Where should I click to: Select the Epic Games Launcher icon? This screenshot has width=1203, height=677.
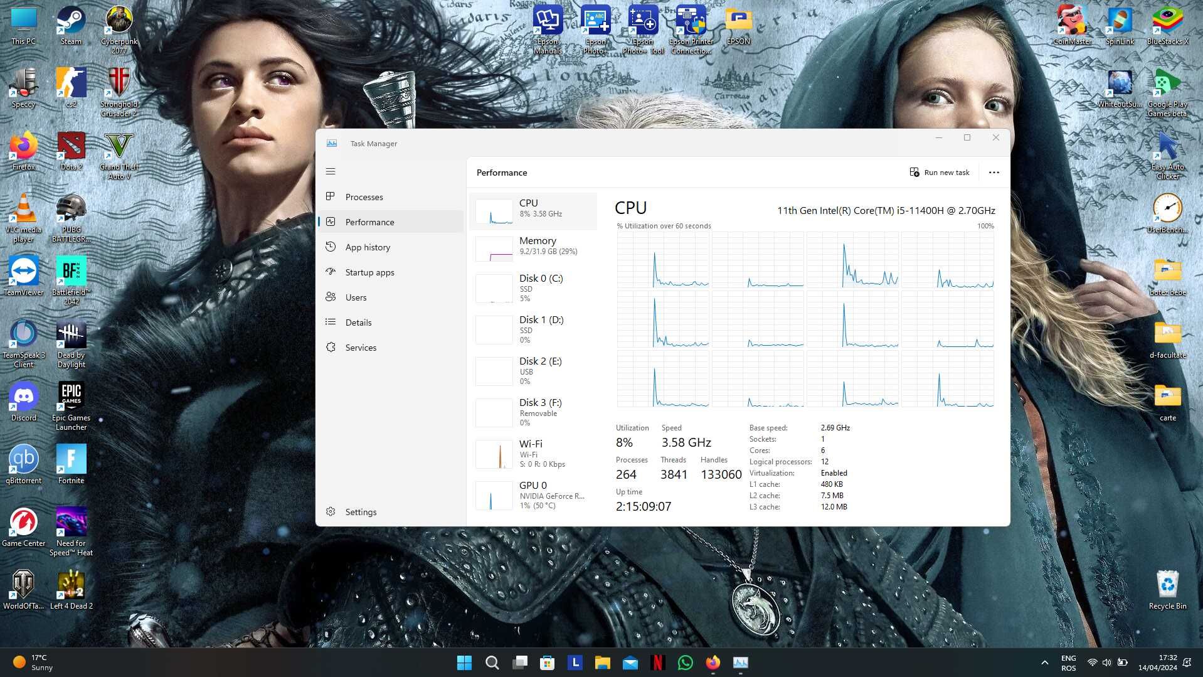[x=71, y=407]
